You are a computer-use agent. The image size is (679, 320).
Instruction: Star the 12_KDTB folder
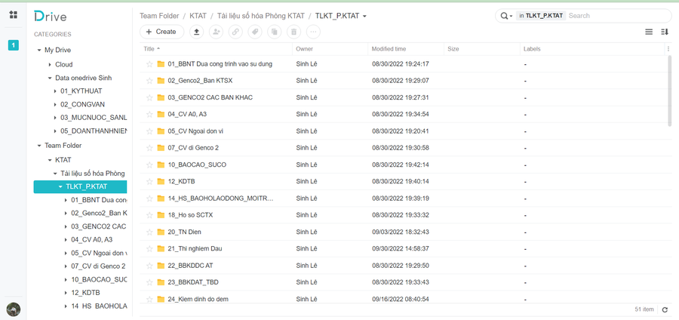[x=149, y=182]
